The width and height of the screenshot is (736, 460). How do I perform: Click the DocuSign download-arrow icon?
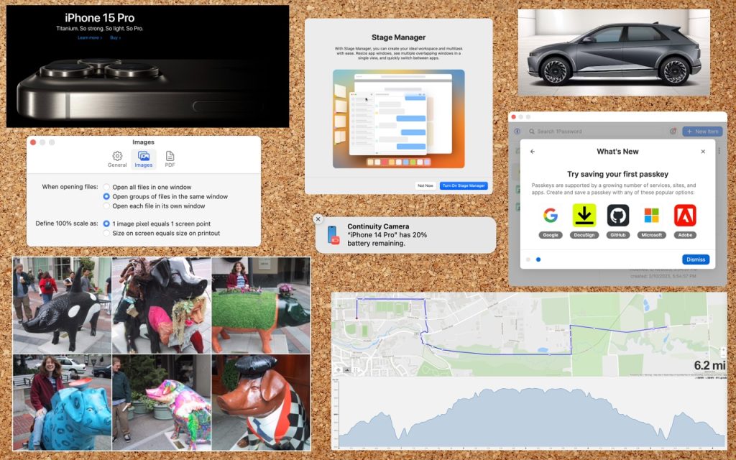click(584, 216)
